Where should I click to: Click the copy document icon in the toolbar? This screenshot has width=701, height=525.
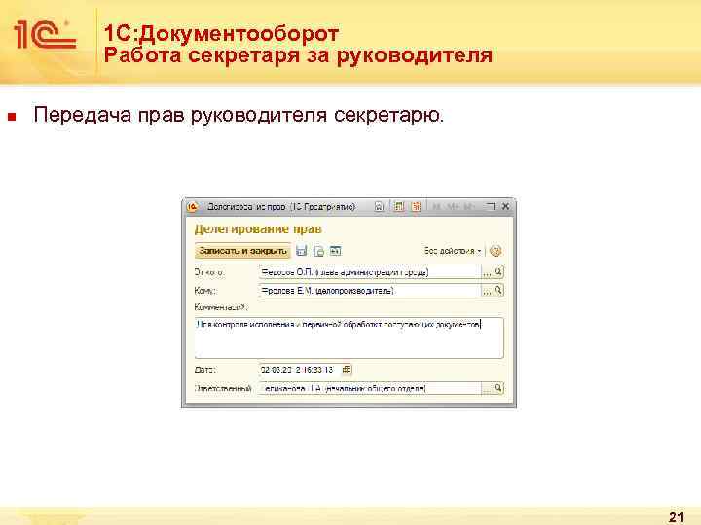[x=318, y=251]
